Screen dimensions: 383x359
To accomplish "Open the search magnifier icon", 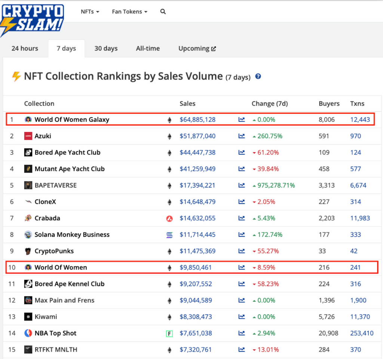I will pyautogui.click(x=163, y=12).
